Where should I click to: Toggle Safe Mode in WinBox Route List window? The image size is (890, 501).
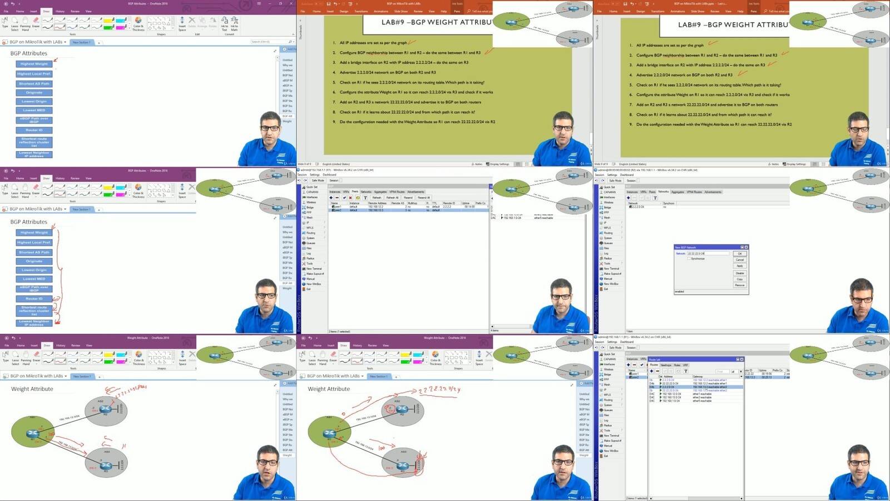point(615,348)
